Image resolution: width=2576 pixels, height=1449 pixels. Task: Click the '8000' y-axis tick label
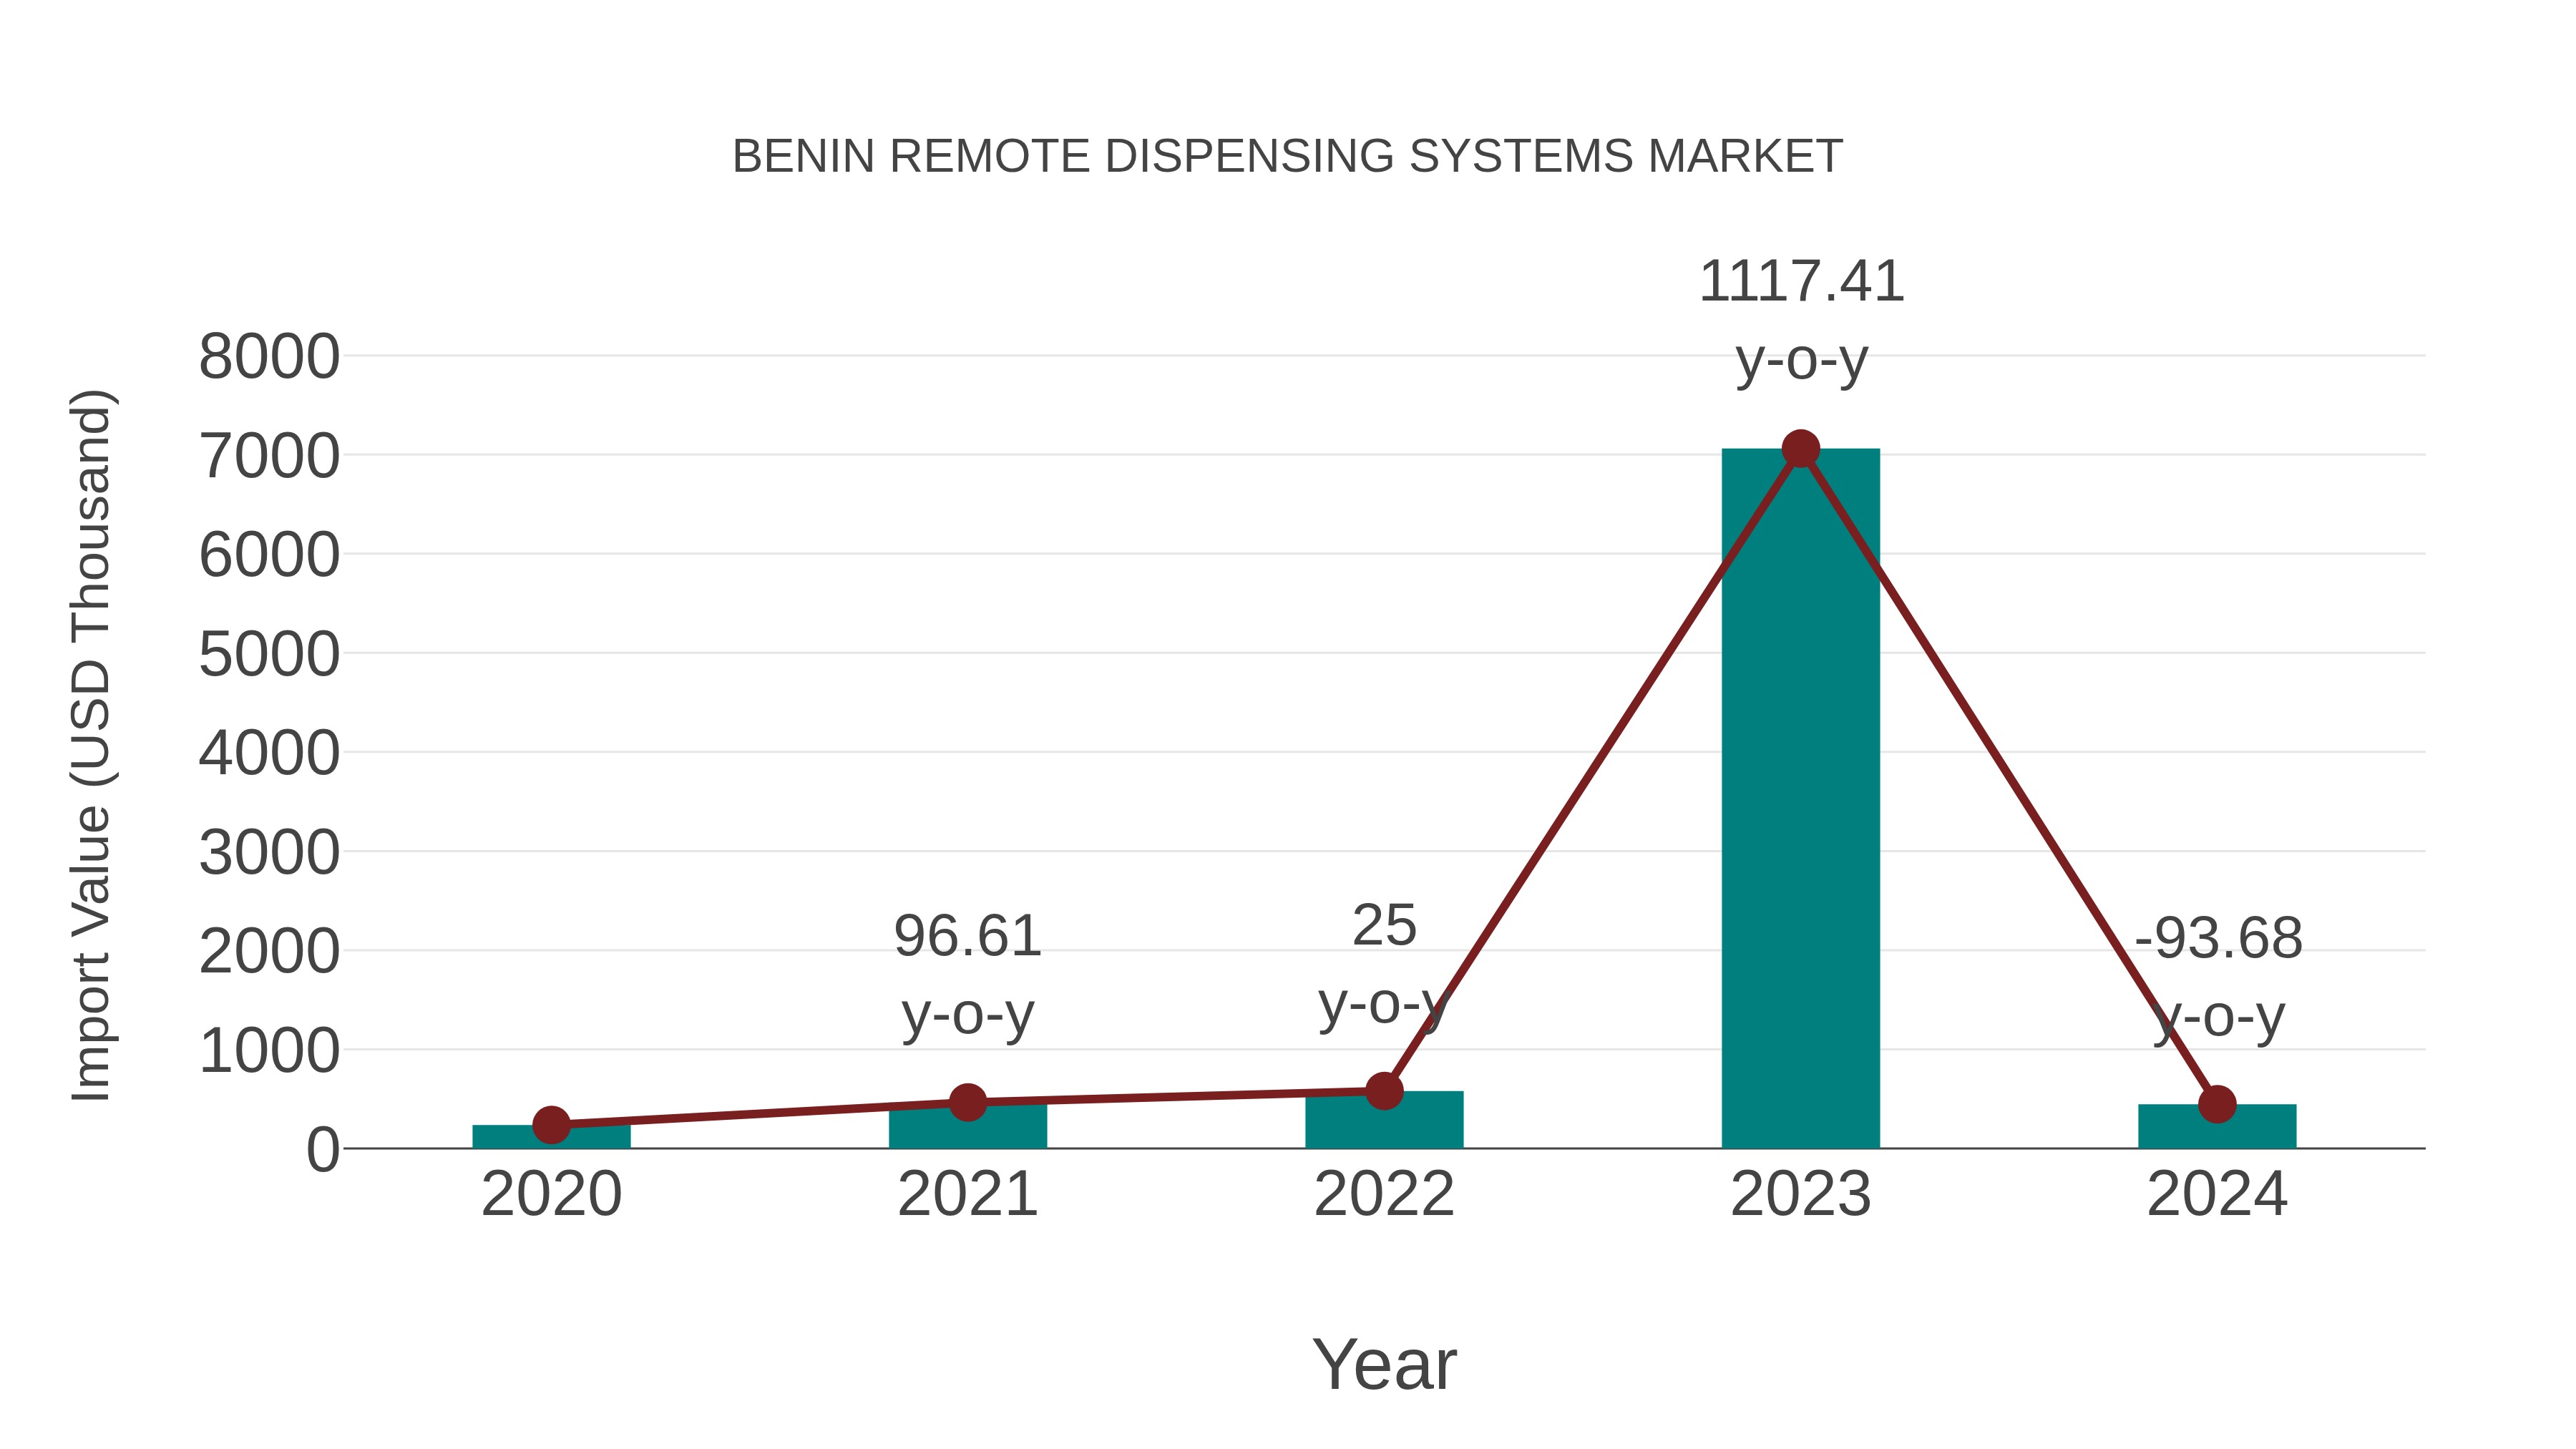(x=269, y=357)
